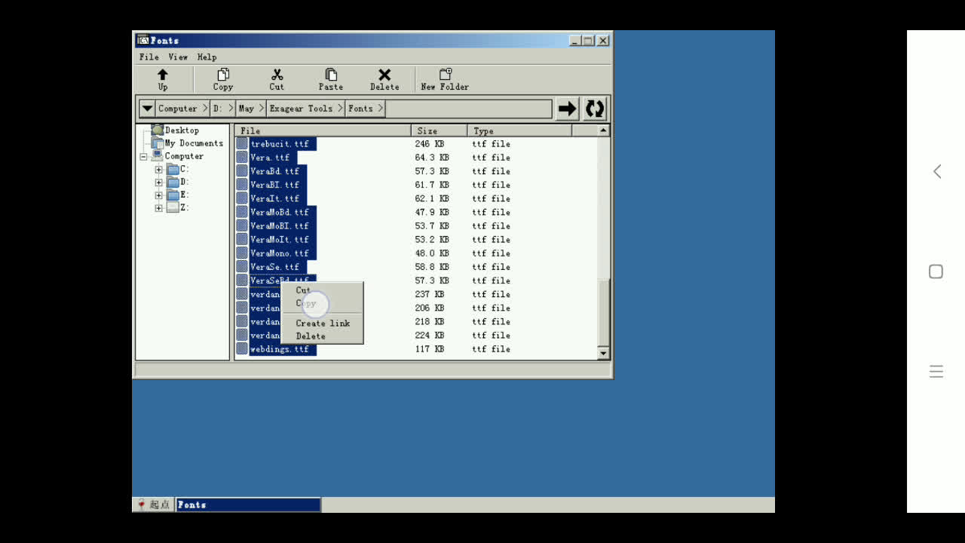Choose Create link from the context menu
Viewport: 965px width, 543px height.
point(323,323)
